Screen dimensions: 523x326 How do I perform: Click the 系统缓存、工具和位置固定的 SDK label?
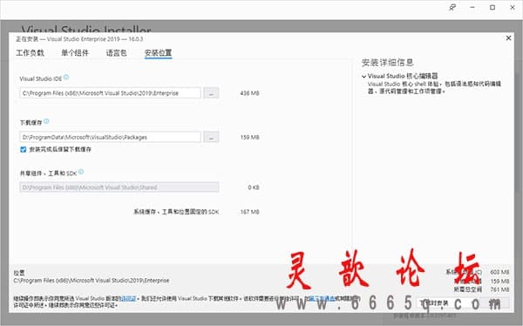pos(176,212)
